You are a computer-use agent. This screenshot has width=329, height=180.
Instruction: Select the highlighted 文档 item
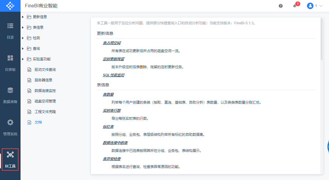pos(38,122)
